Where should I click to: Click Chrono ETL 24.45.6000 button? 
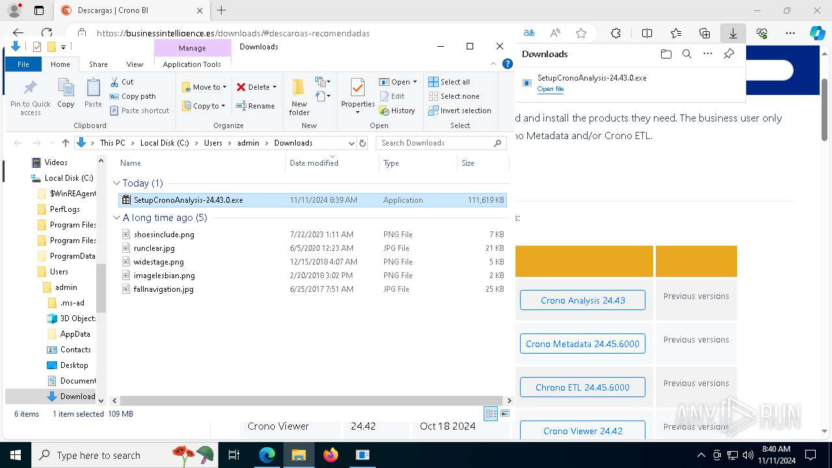[582, 387]
